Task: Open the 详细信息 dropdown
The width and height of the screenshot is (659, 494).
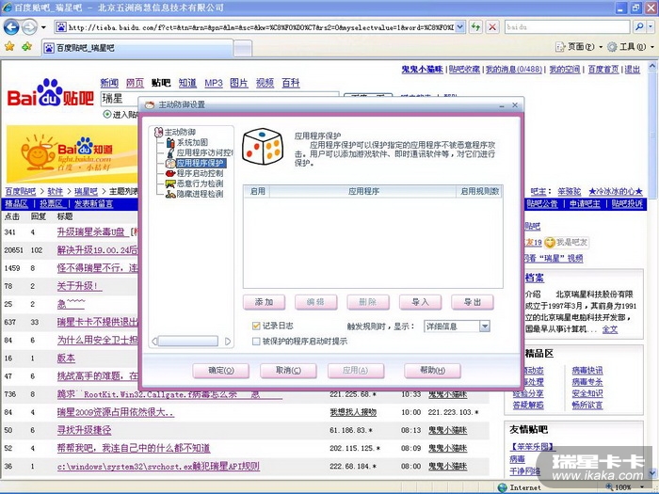Action: click(484, 326)
